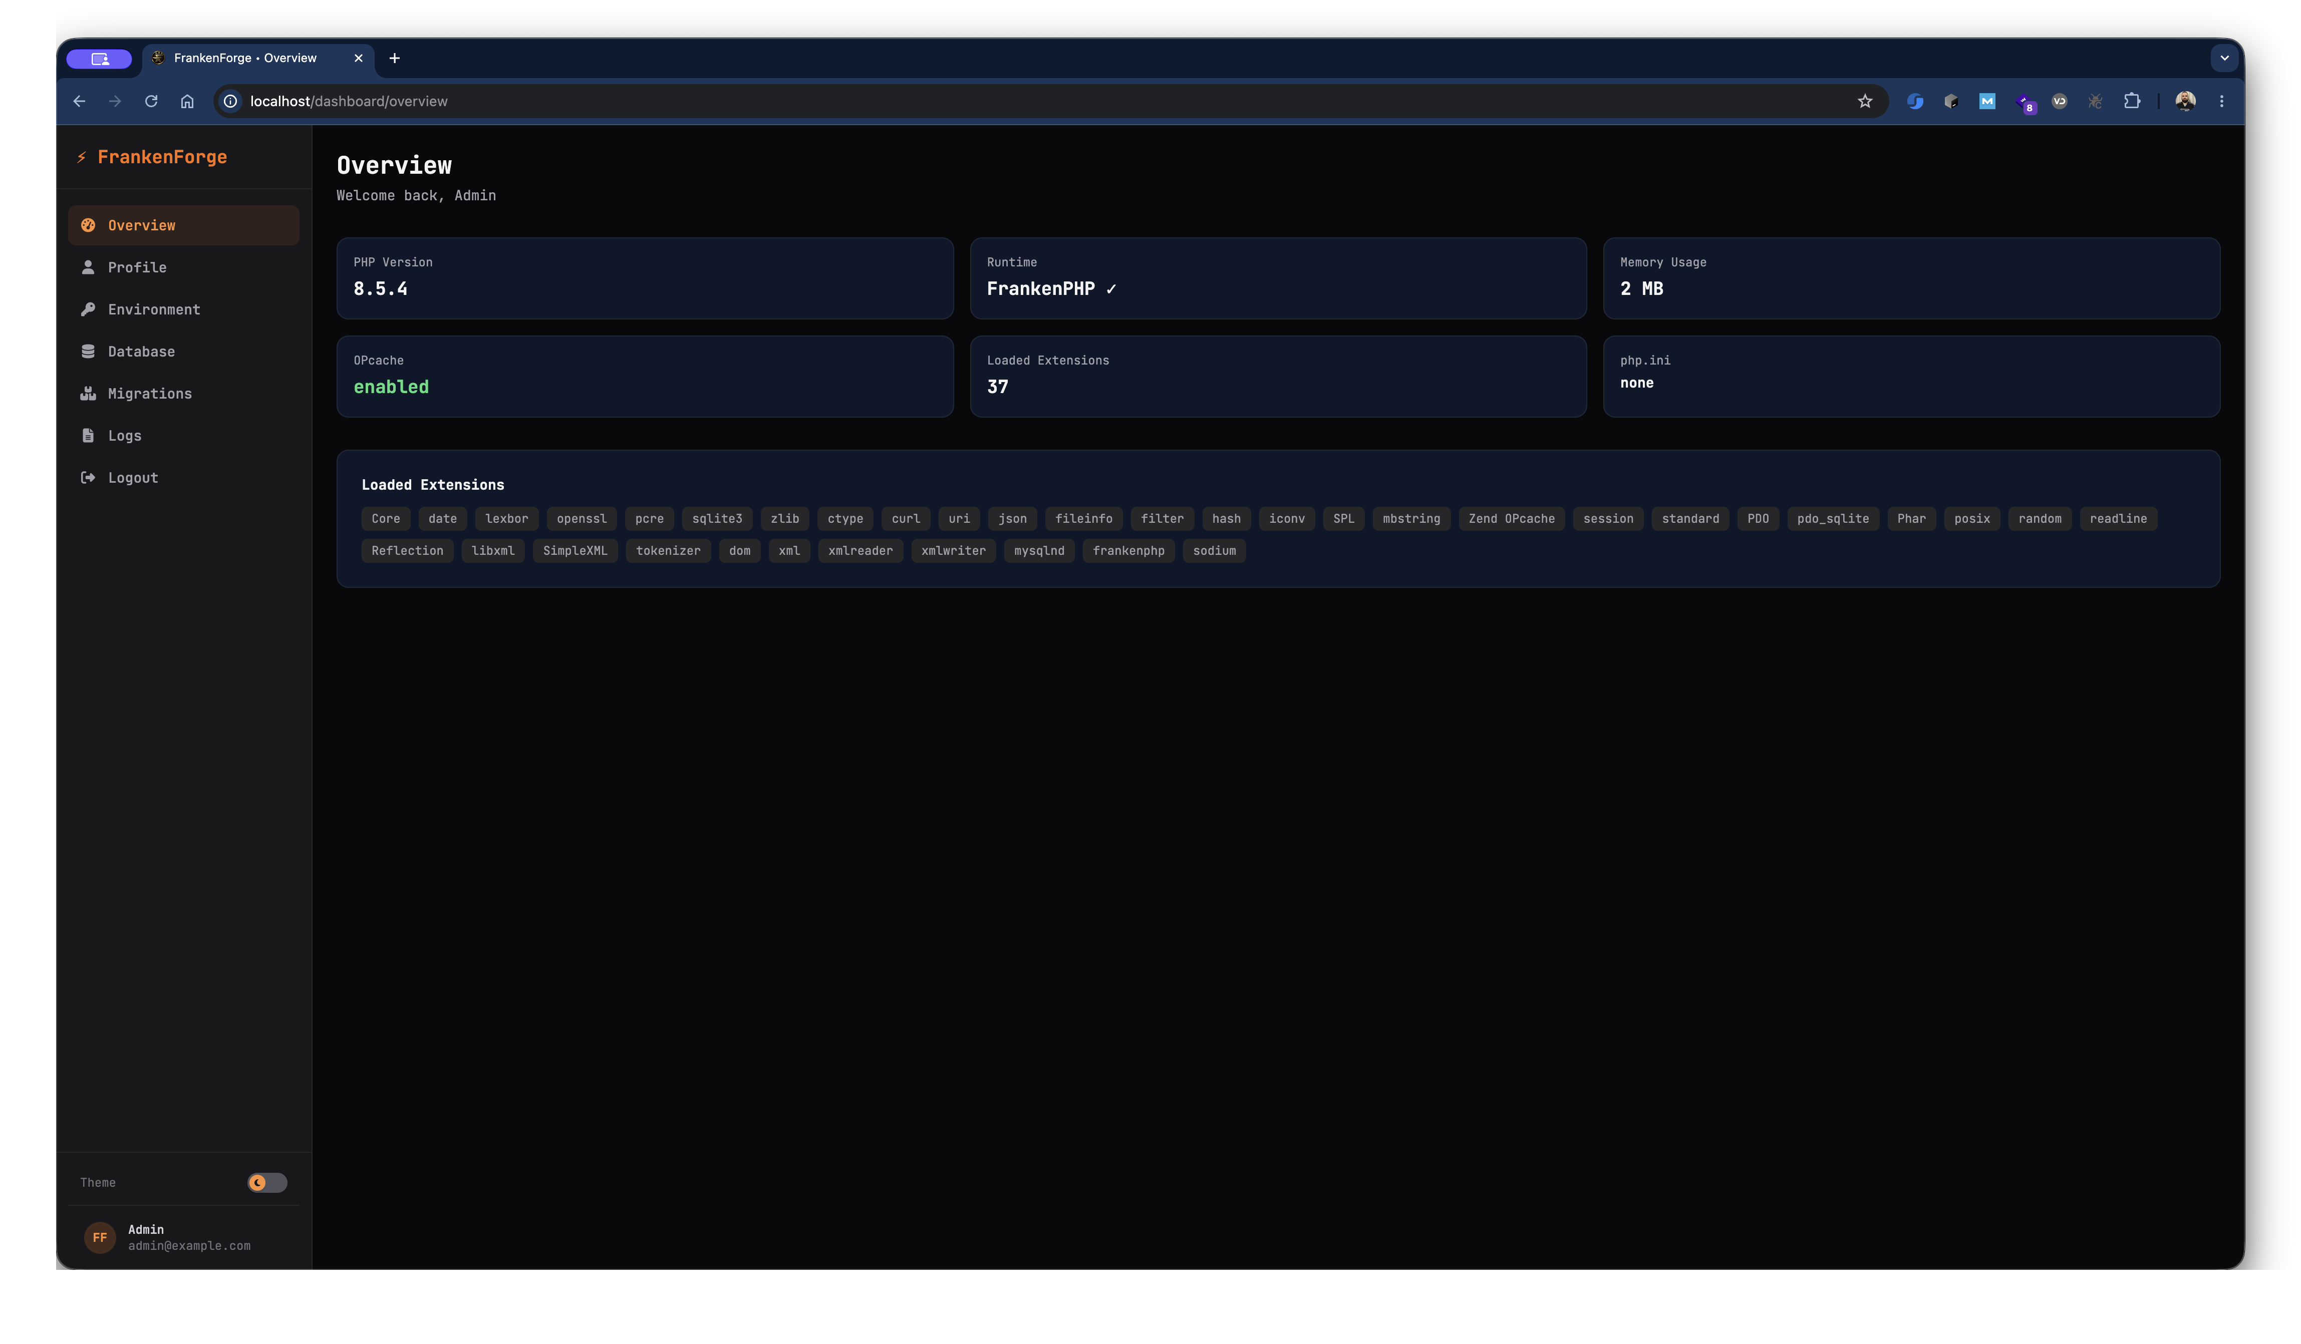
Task: Open the round grey VD extension
Action: point(2060,101)
